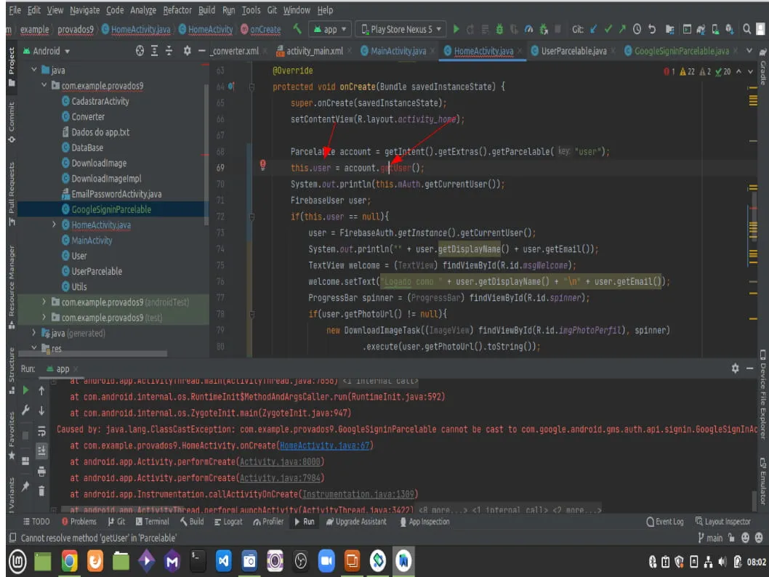Open Project panel gear settings
Screen dimensions: 769x577
(x=187, y=51)
